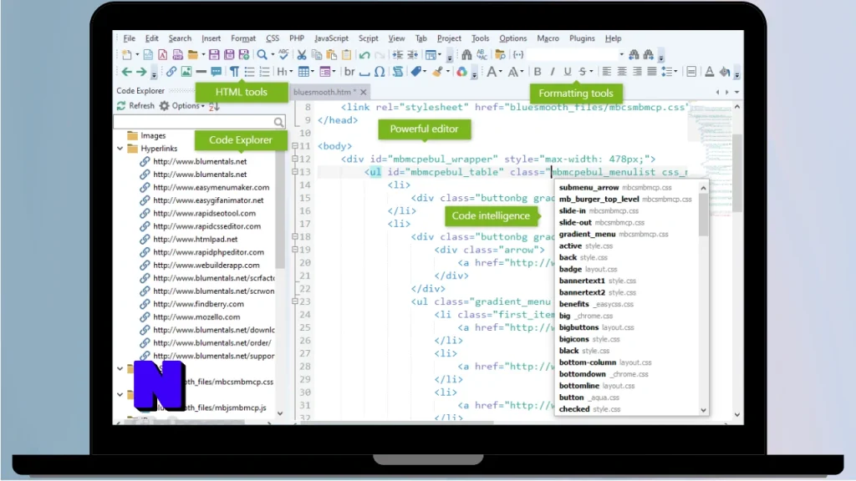Viewport: 856px width, 481px height.
Task: Open a file with the folder icon
Action: (193, 54)
